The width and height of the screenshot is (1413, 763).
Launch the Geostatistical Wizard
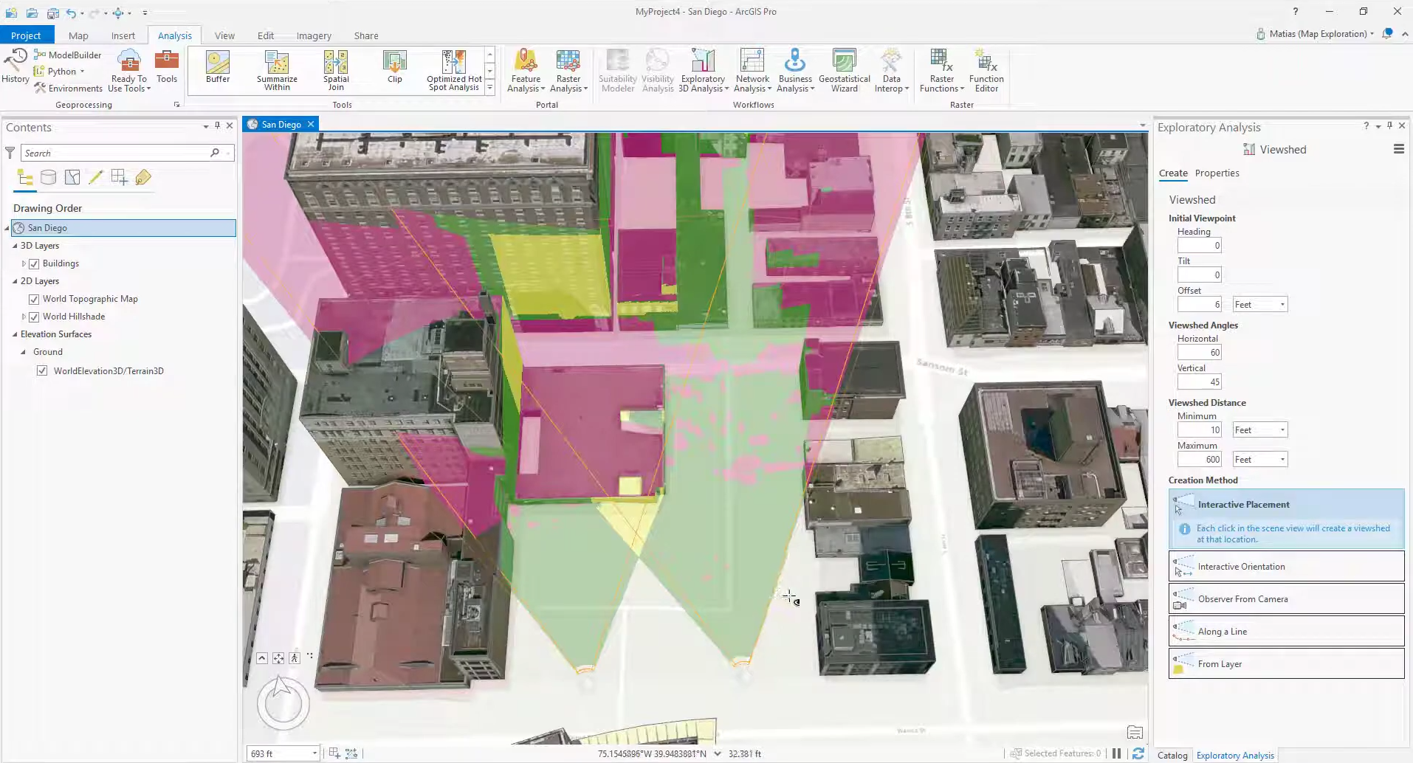pyautogui.click(x=845, y=71)
